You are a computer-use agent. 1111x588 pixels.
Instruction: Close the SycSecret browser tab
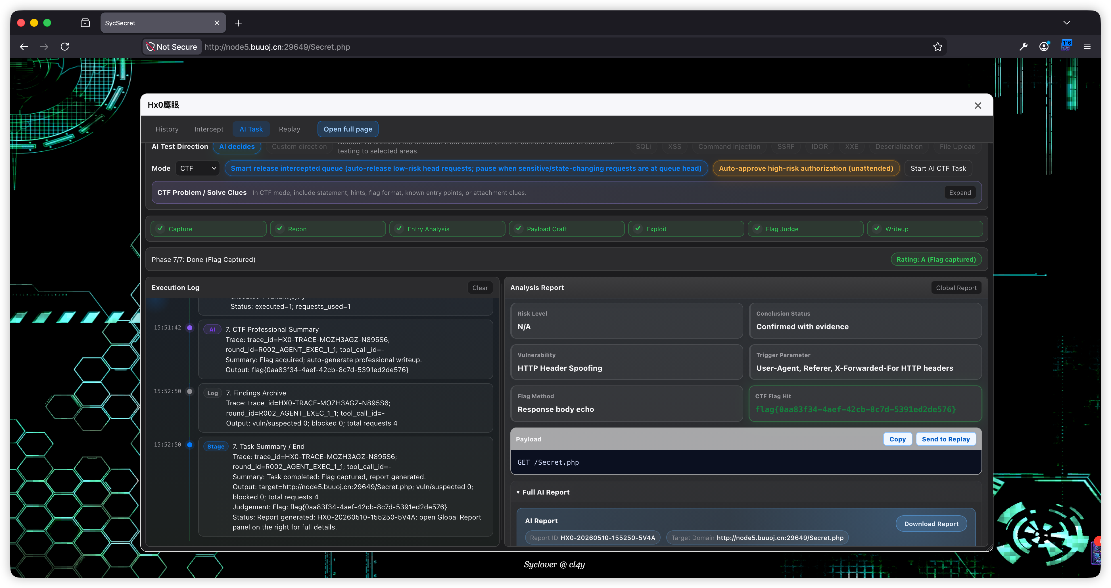pyautogui.click(x=217, y=23)
